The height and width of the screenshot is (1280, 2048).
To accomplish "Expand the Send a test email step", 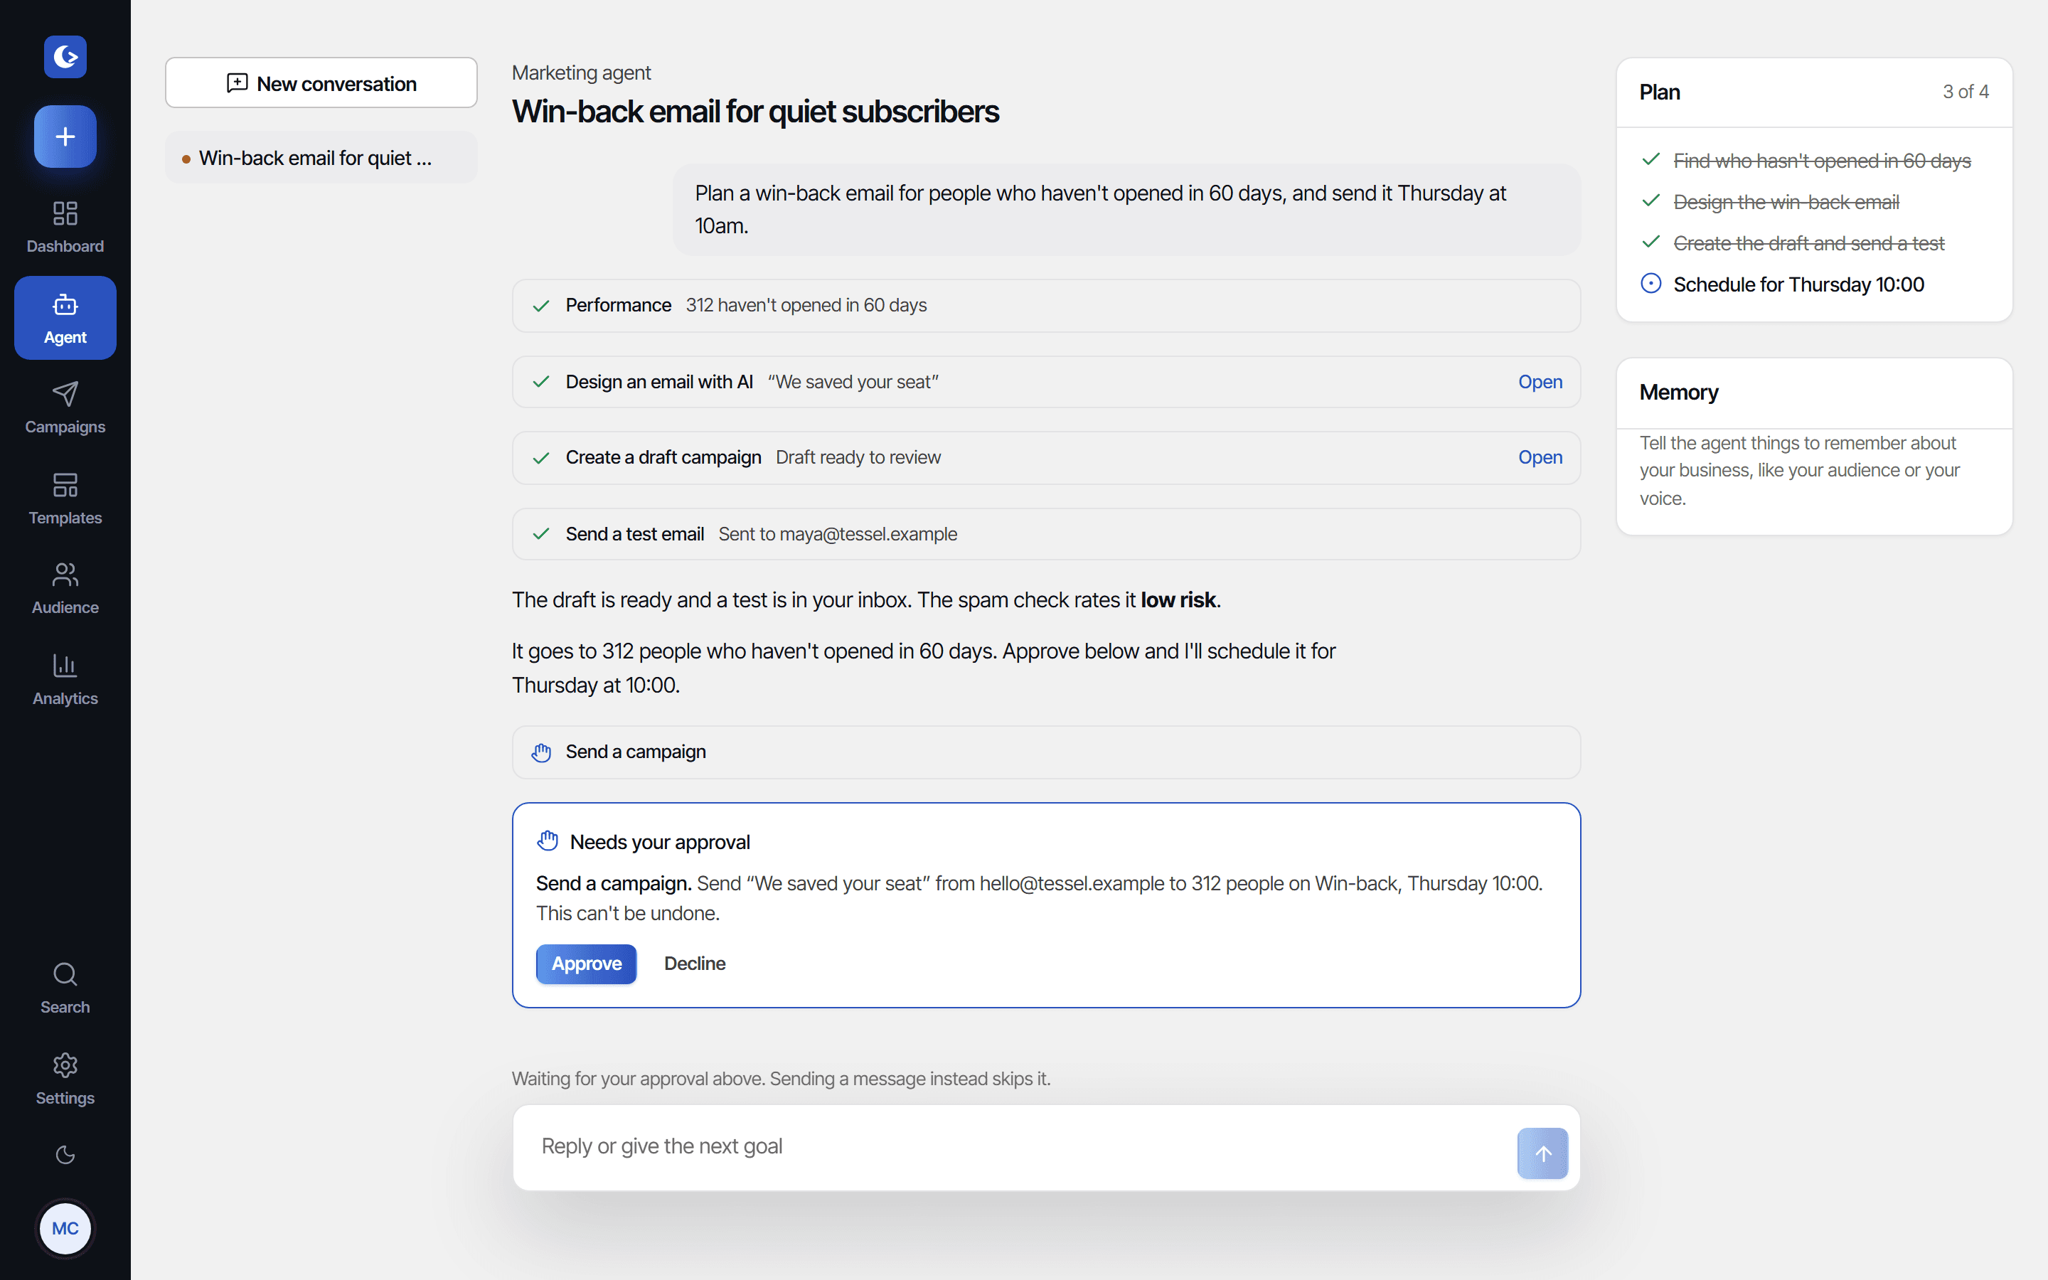I will pos(1046,534).
